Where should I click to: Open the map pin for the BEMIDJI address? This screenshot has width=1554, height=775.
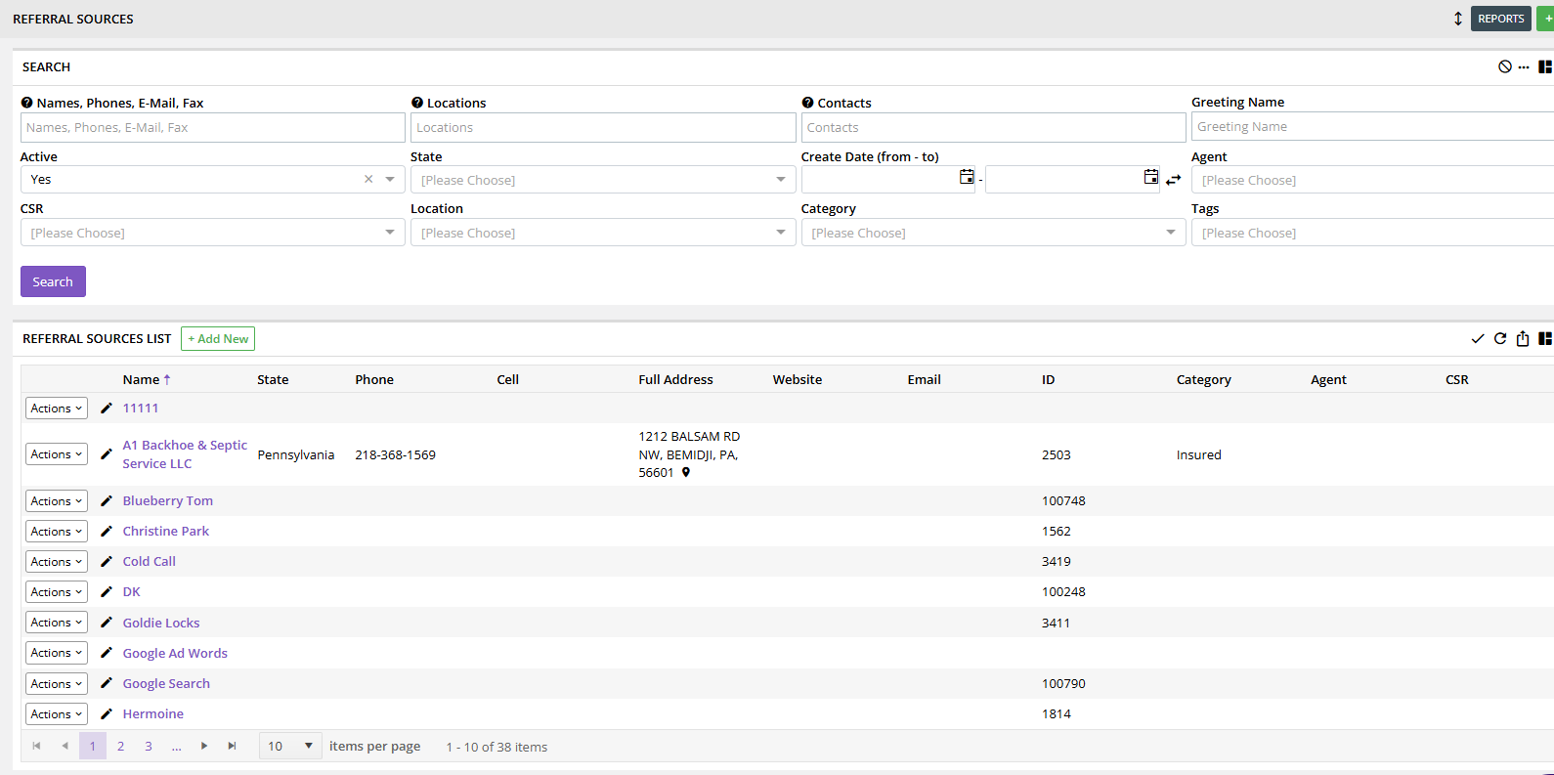click(686, 472)
